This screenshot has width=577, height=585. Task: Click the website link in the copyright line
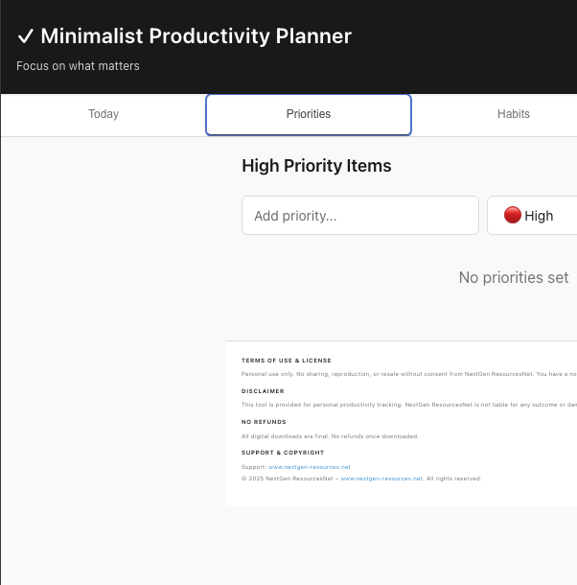pyautogui.click(x=381, y=478)
